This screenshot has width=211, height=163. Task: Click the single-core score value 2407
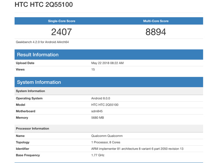pos(61,32)
